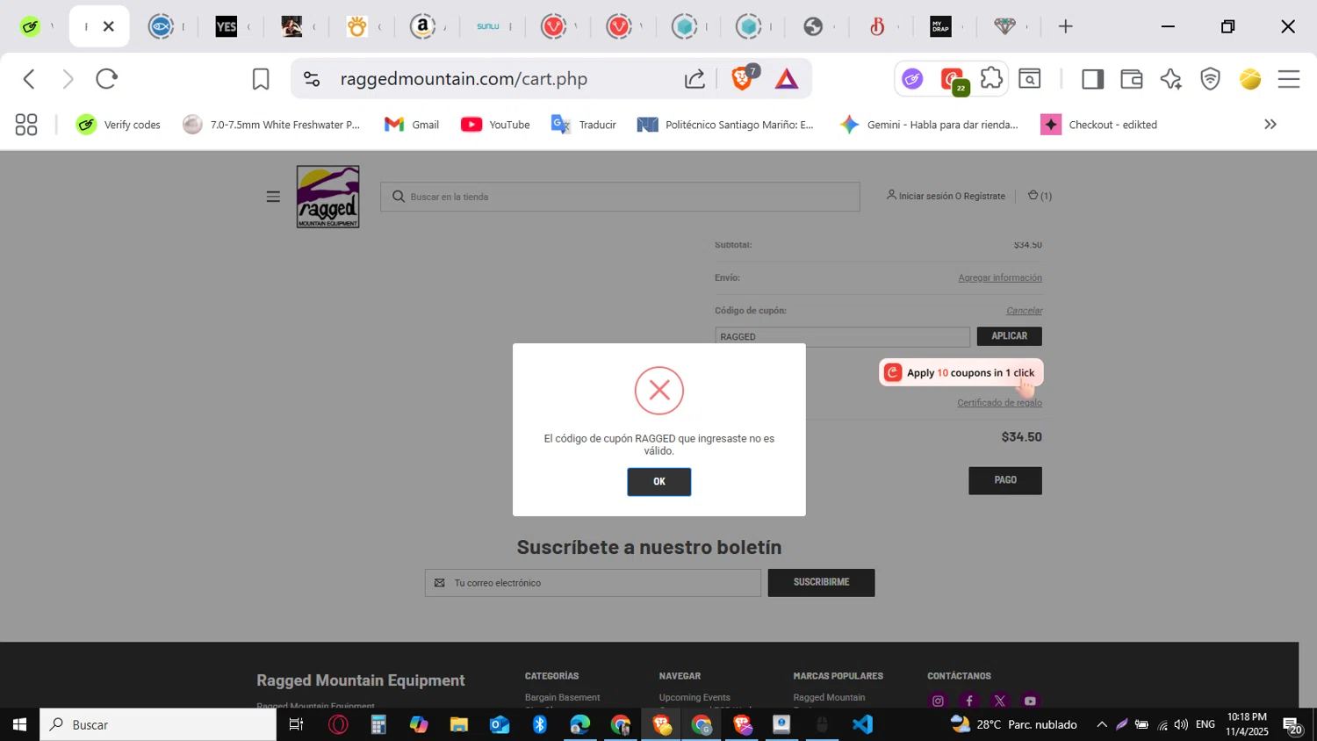Viewport: 1317px width, 741px height.
Task: Open the hamburger menu beside Ragged logo
Action: [273, 197]
